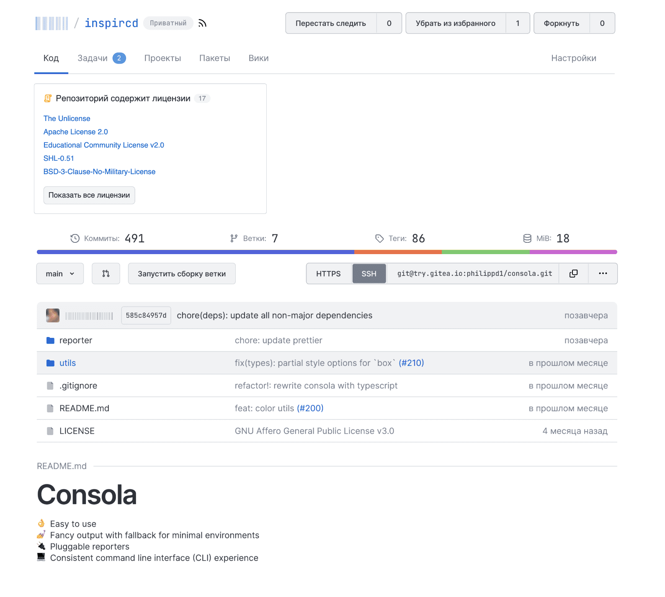The image size is (665, 597).
Task: Switch to the Вики tab
Action: tap(258, 58)
